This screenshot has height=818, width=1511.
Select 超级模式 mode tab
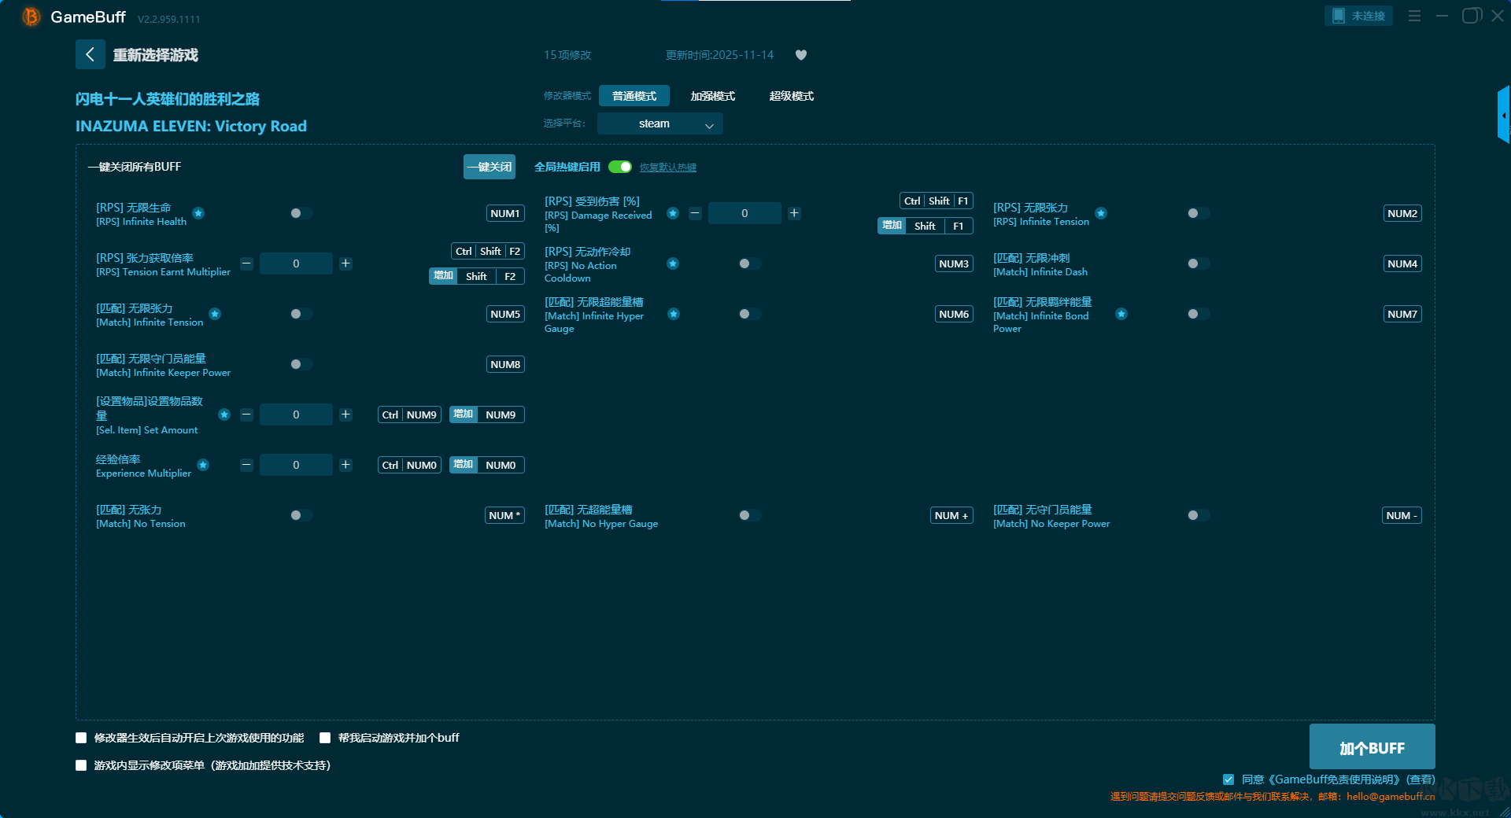(791, 96)
